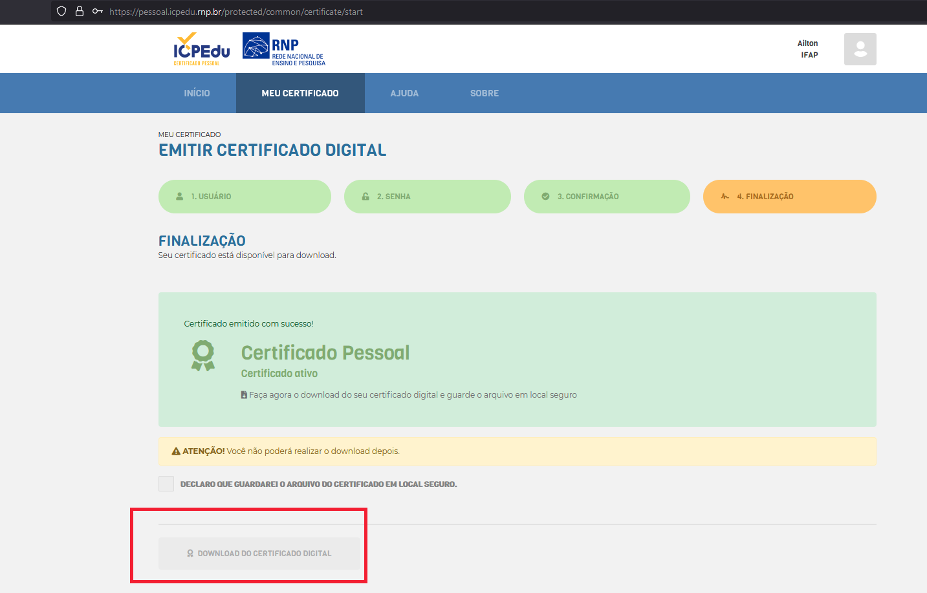The height and width of the screenshot is (593, 927).
Task: Click the RNP network logo
Action: coord(284,49)
